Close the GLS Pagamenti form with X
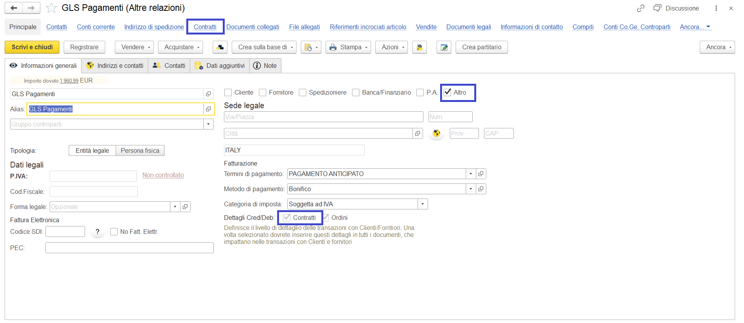This screenshot has height=323, width=744. coord(731,8)
